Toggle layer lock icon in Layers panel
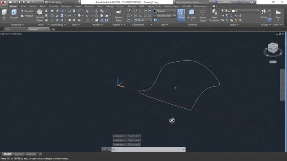The width and height of the screenshot is (287, 161). coord(229,11)
